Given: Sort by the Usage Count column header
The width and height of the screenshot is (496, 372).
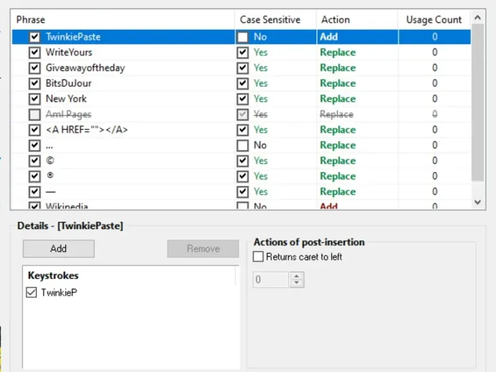Looking at the screenshot, I should (x=434, y=20).
